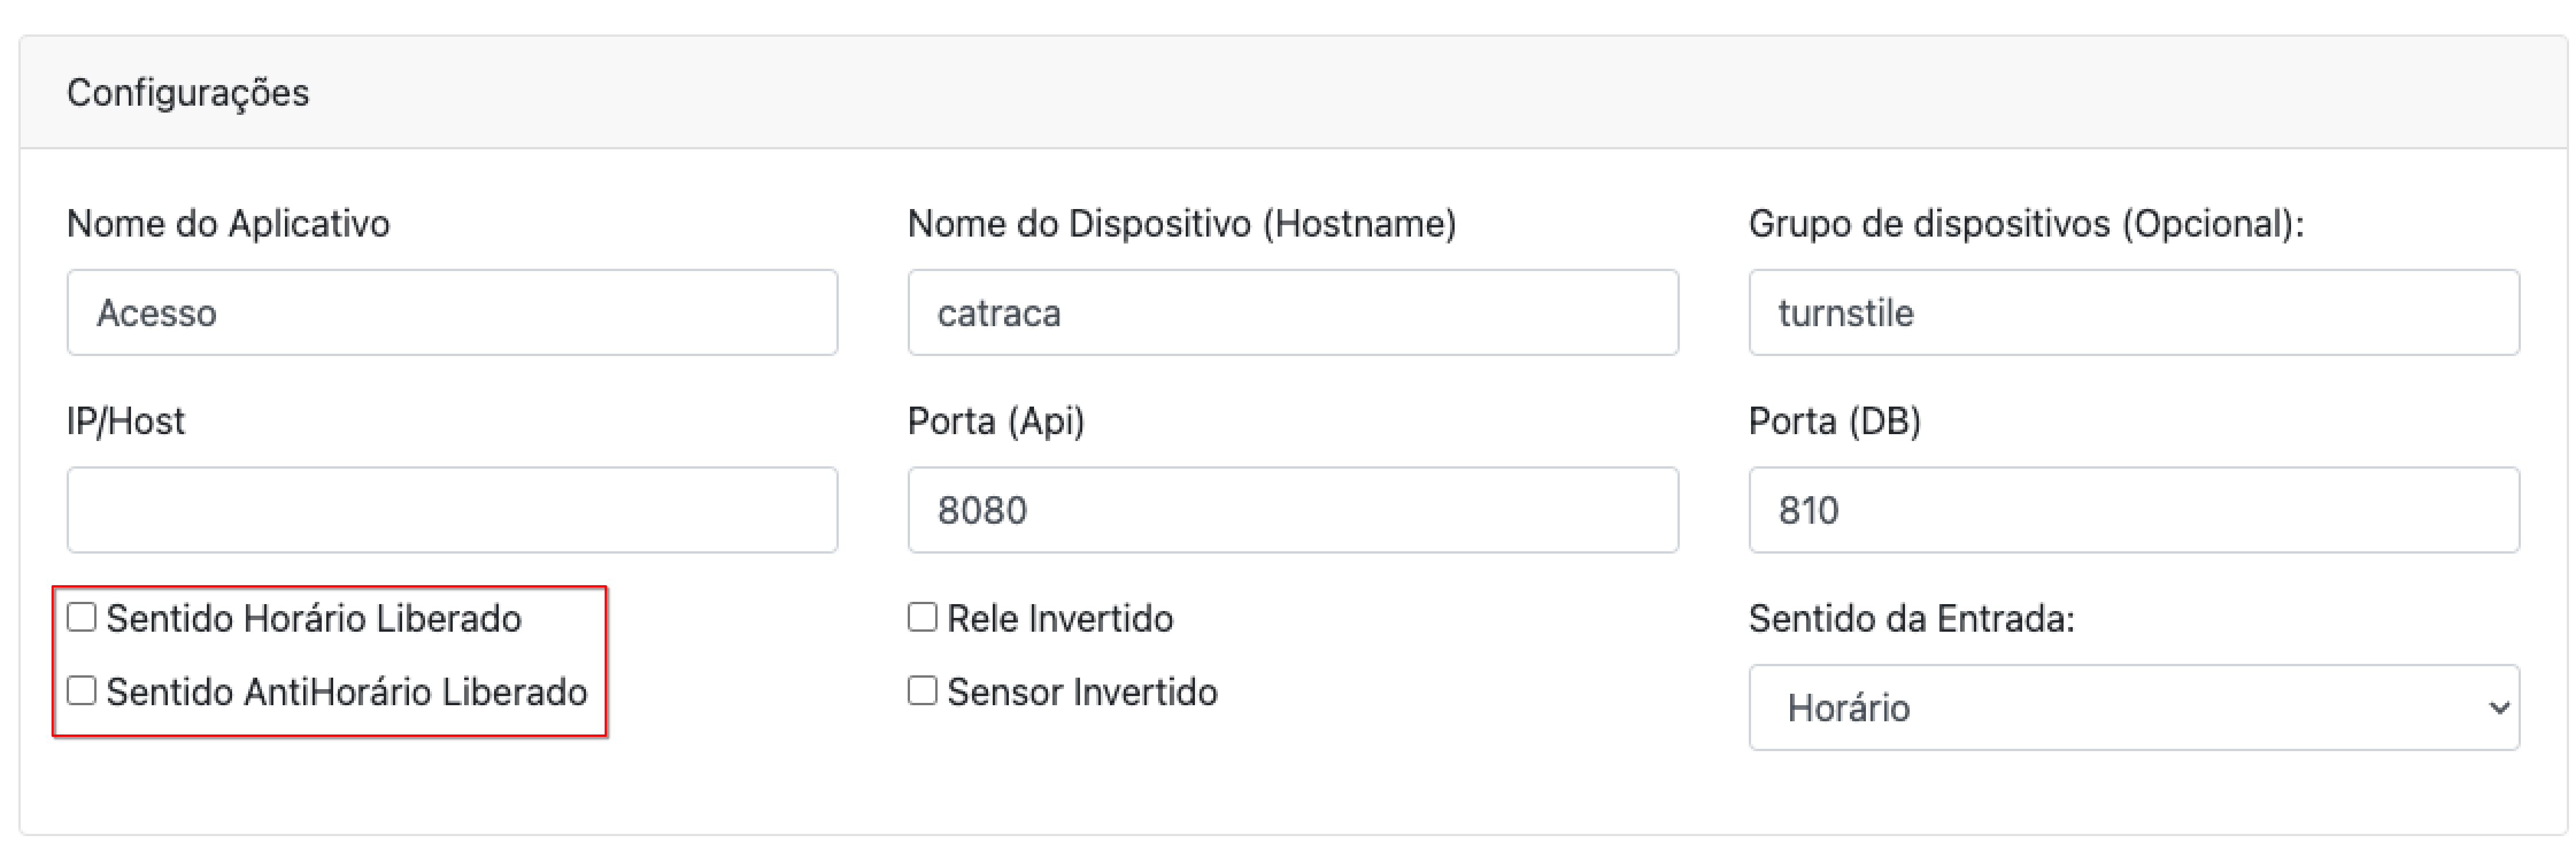Viewport: 2576px width, 866px height.
Task: Click the Hostname field containing catraca
Action: [x=1292, y=313]
